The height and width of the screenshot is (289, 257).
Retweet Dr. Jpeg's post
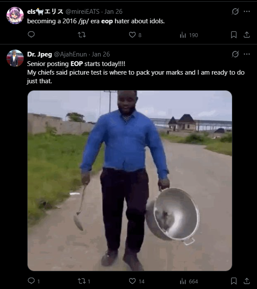tap(84, 281)
